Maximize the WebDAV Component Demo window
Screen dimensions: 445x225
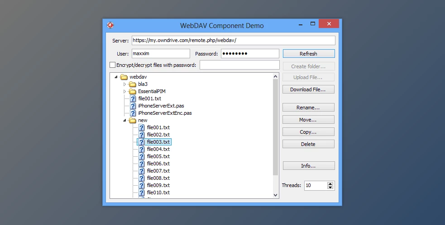click(x=312, y=24)
